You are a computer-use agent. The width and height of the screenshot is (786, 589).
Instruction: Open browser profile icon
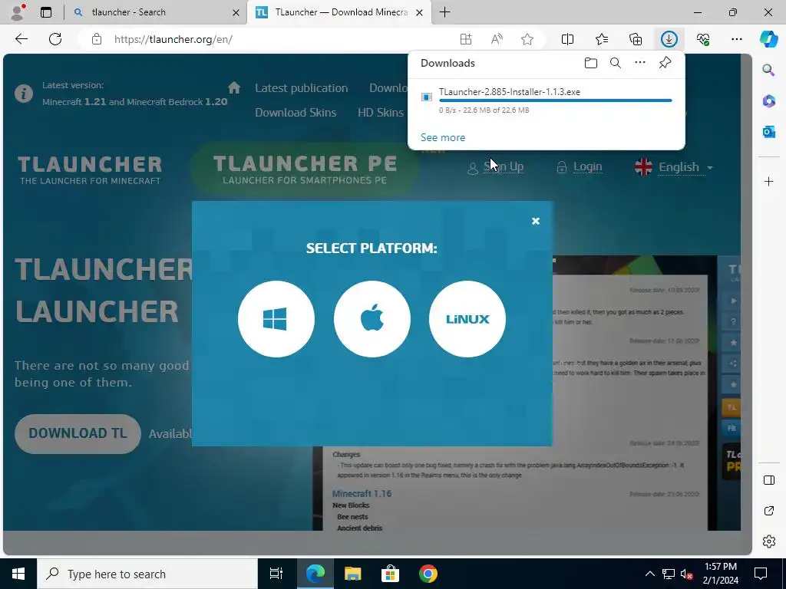point(17,12)
